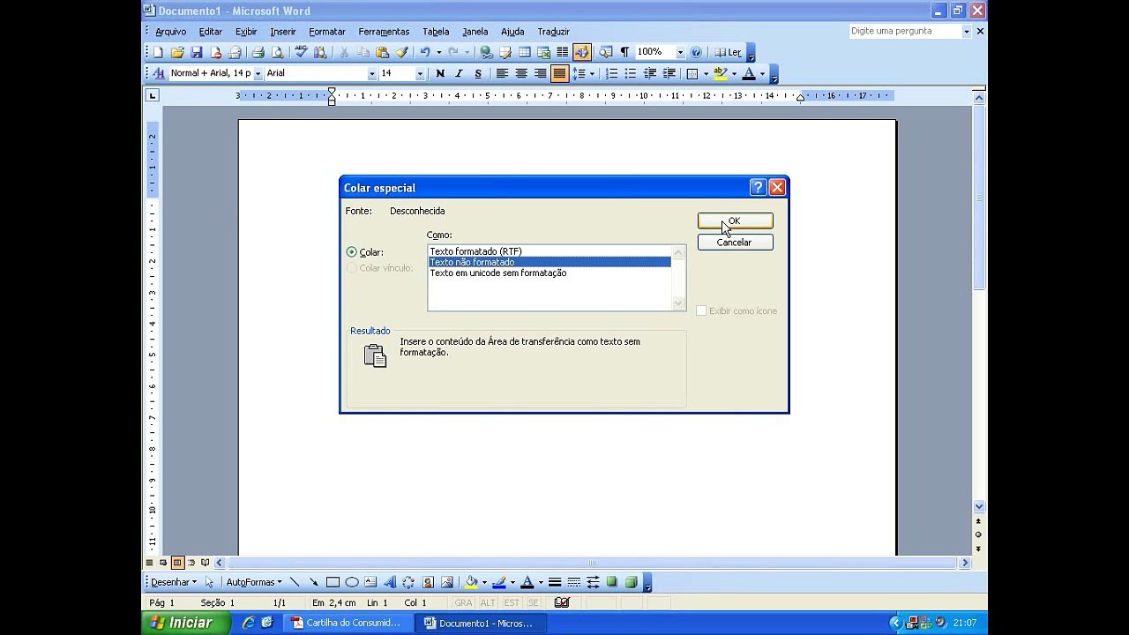Click the numbered list icon
The image size is (1129, 635).
click(611, 74)
